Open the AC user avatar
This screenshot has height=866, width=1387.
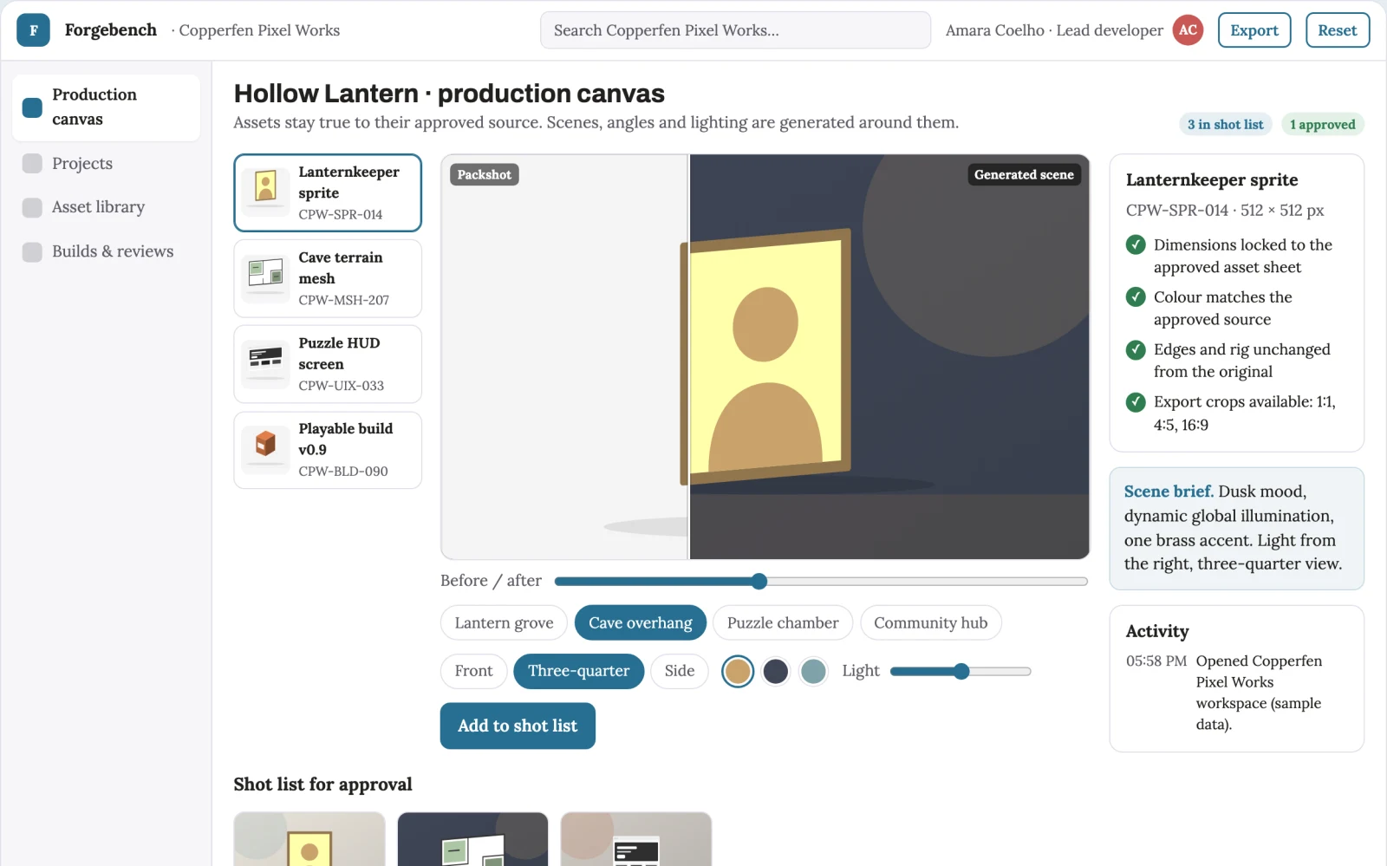coord(1188,30)
